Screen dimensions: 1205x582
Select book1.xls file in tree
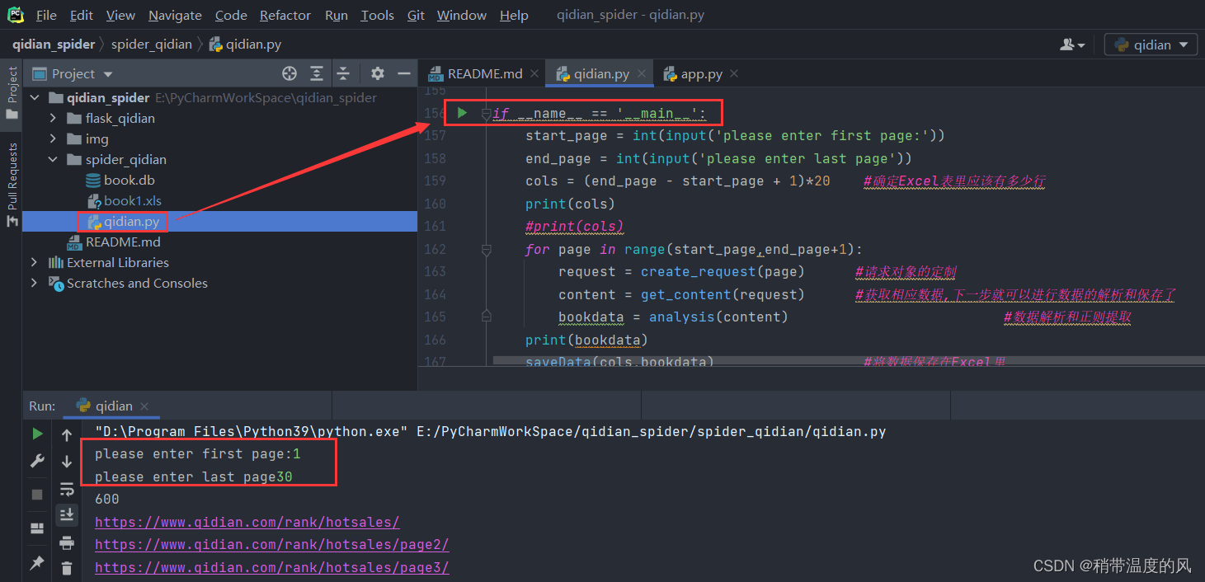132,200
